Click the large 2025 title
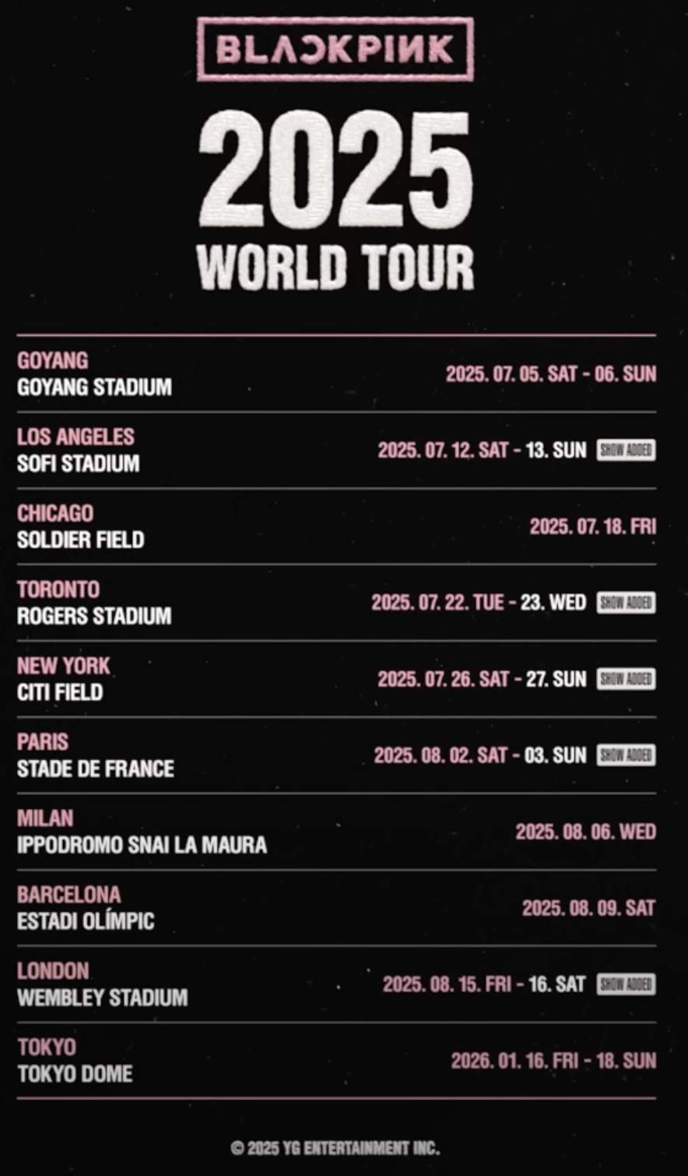The image size is (688, 1176). click(x=335, y=170)
